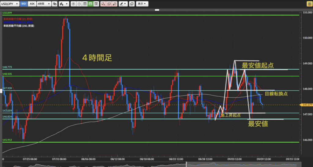Click the 08/22 12:00 time axis label
Viewport: 313px width, 167px height.
pos(176,159)
